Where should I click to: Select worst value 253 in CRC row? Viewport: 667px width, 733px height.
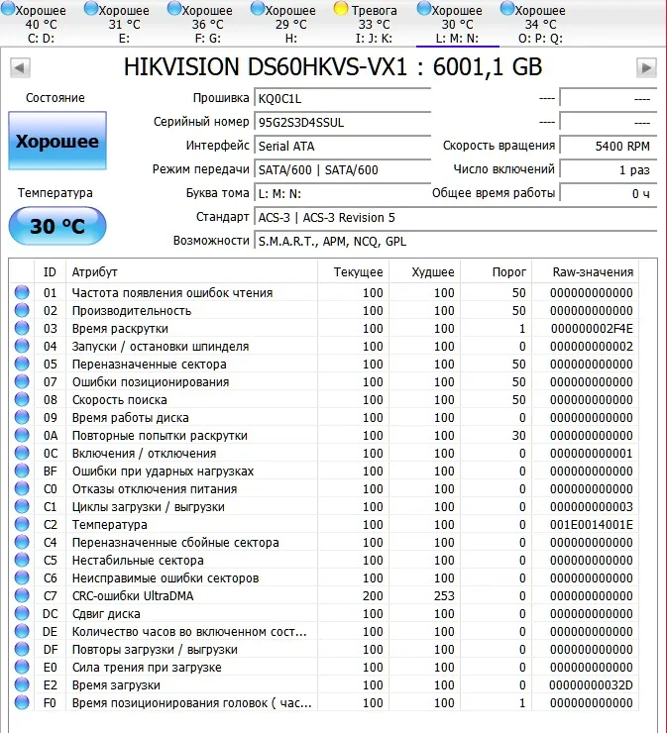click(x=444, y=596)
